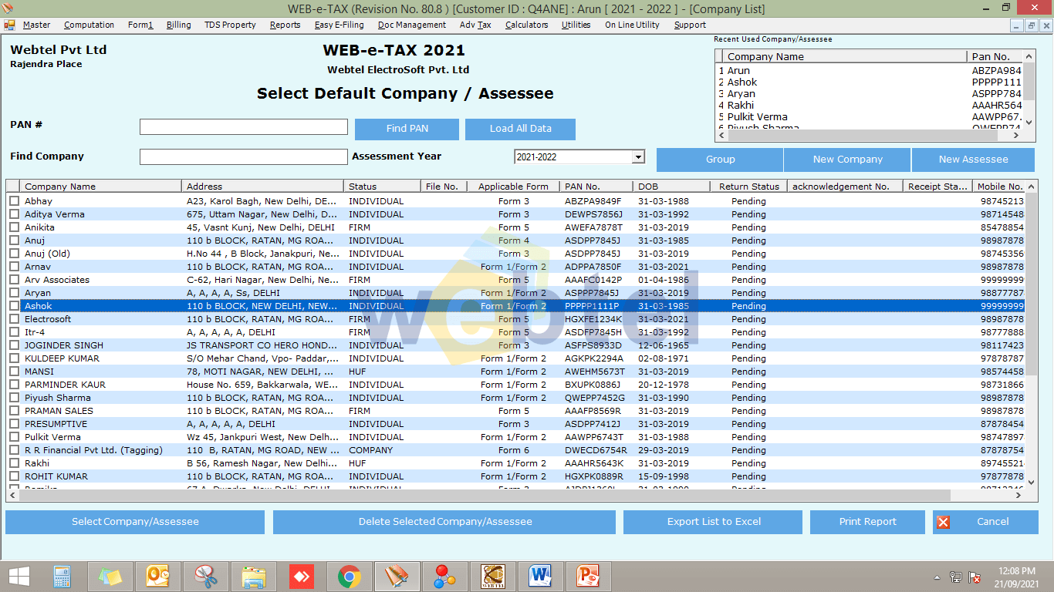Viewport: 1054px width, 592px height.
Task: Sort list by Return Status column header
Action: (748, 187)
